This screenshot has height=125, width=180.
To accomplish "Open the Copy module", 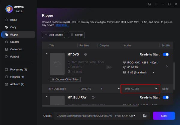I will [13, 27].
